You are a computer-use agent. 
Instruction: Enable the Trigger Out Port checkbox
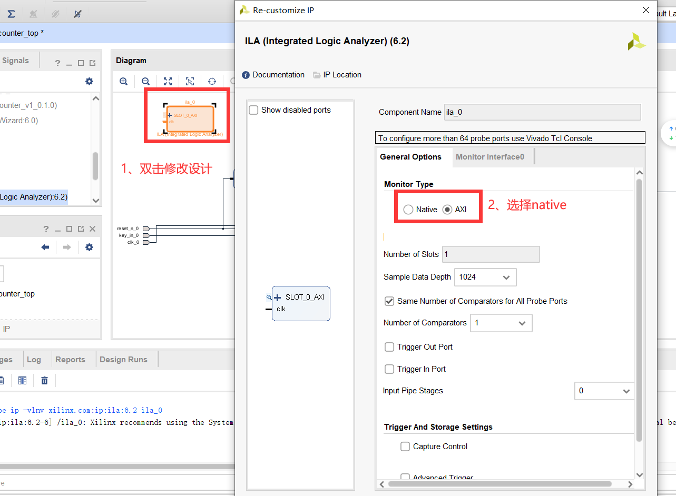click(389, 347)
